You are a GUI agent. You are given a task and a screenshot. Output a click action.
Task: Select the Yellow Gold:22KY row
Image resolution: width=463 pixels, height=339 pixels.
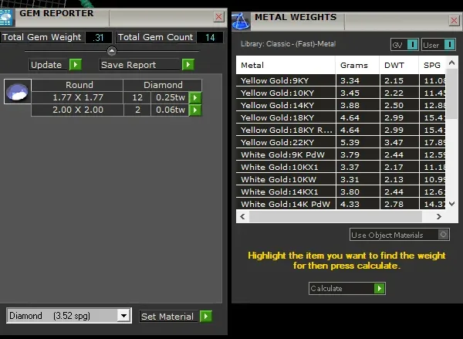coord(340,142)
